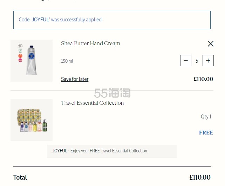Click the Travel Essential Collection pouch thumbnail
The image size is (225, 186).
[32, 120]
